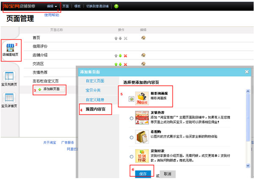Click the 信用评价 page name
Screen dimensions: 254x180
pyautogui.click(x=40, y=47)
